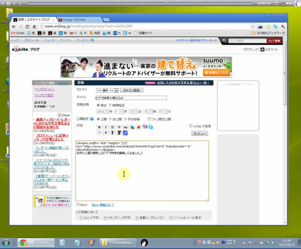Open the multicolor grid color palette icon
Image resolution: width=301 pixels, height=249 pixels.
pos(145,127)
